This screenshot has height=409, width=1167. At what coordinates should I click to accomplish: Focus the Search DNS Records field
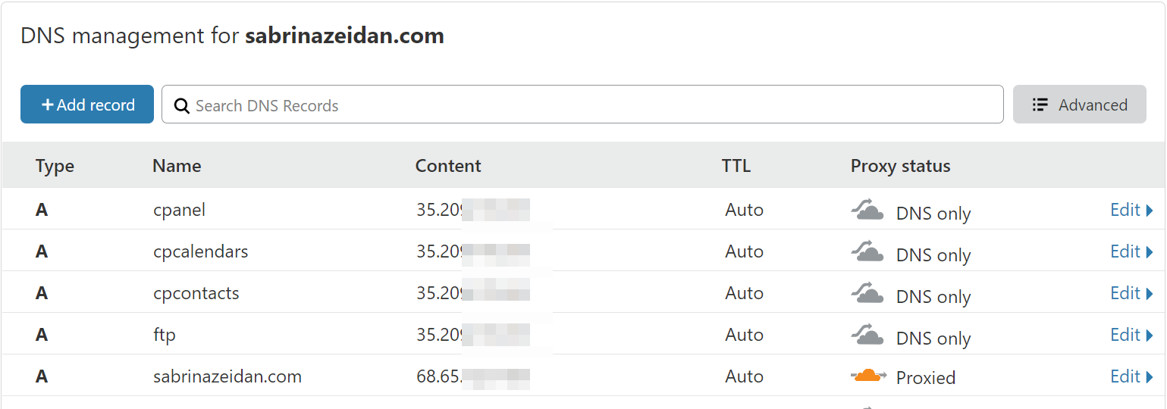582,105
